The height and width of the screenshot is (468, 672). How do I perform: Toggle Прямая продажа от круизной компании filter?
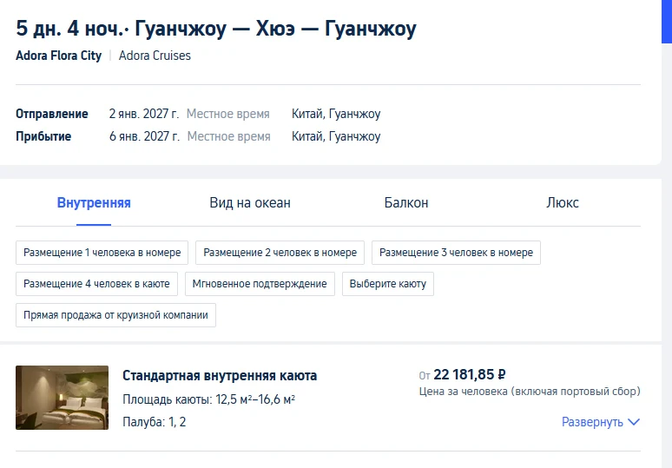[115, 315]
